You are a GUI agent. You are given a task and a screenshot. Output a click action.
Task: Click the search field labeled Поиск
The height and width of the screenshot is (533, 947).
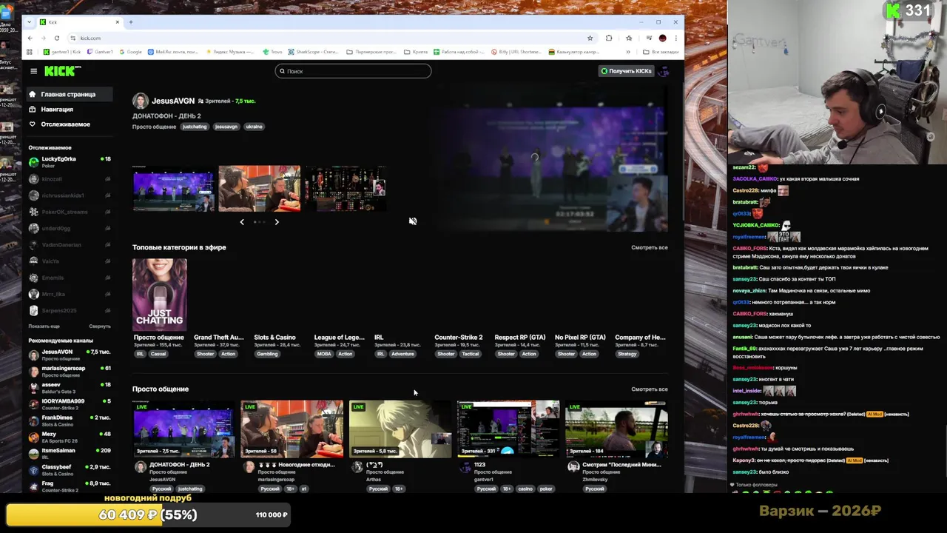point(353,71)
